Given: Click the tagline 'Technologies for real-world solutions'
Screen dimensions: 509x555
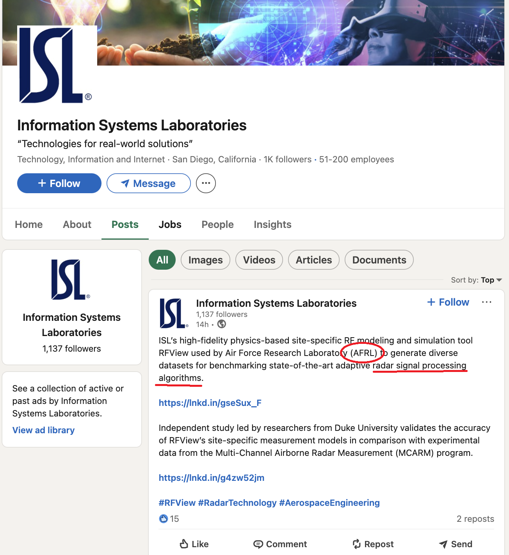Looking at the screenshot, I should pos(105,144).
